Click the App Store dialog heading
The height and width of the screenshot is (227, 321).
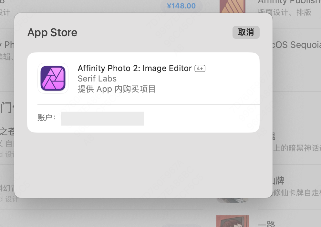point(52,32)
